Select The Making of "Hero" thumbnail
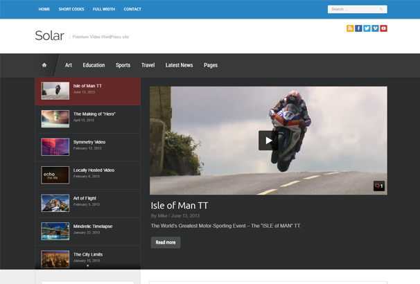The height and width of the screenshot is (284, 420). pyautogui.click(x=55, y=119)
